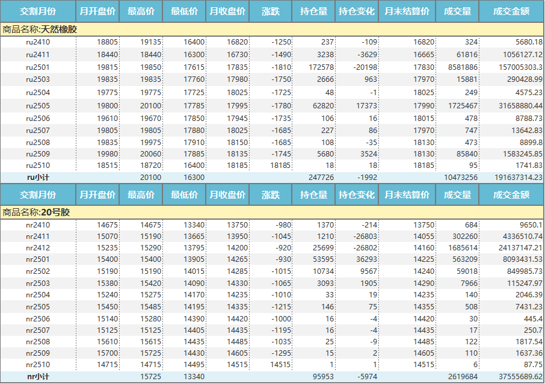Select the ru2501 contract cell
The image size is (545, 384).
point(38,67)
